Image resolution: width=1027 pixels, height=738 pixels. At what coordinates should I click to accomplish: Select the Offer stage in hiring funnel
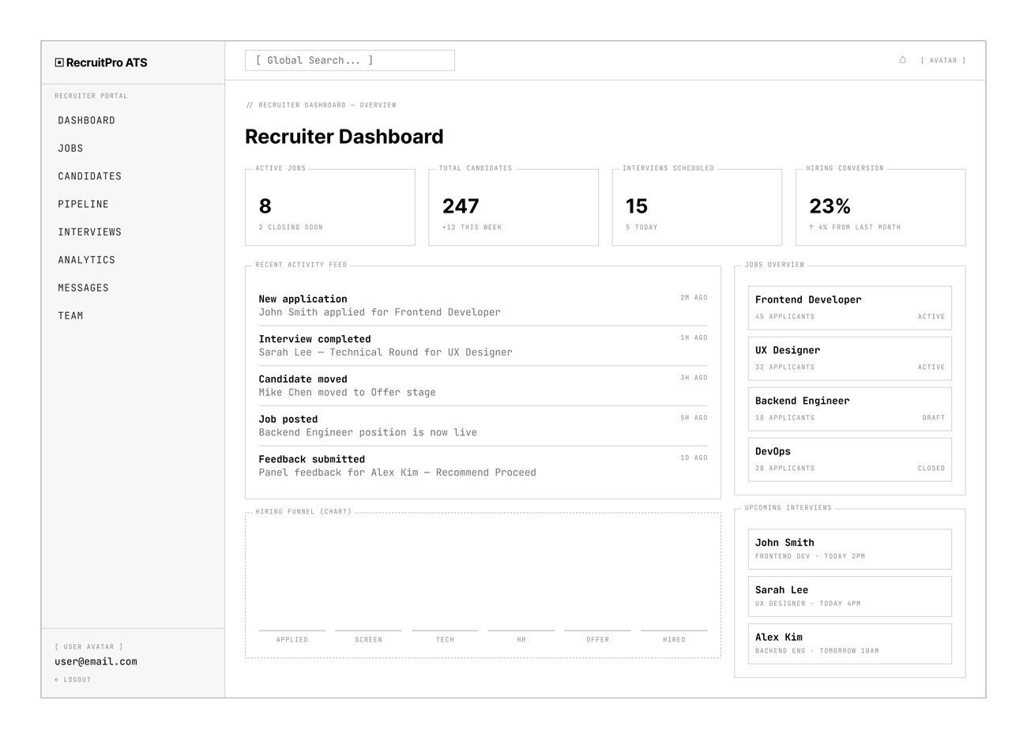(597, 634)
